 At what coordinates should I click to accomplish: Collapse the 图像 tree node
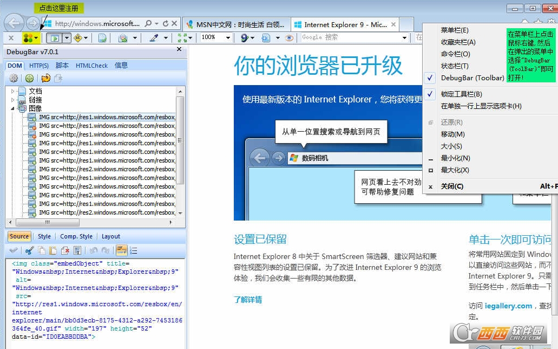[13, 108]
